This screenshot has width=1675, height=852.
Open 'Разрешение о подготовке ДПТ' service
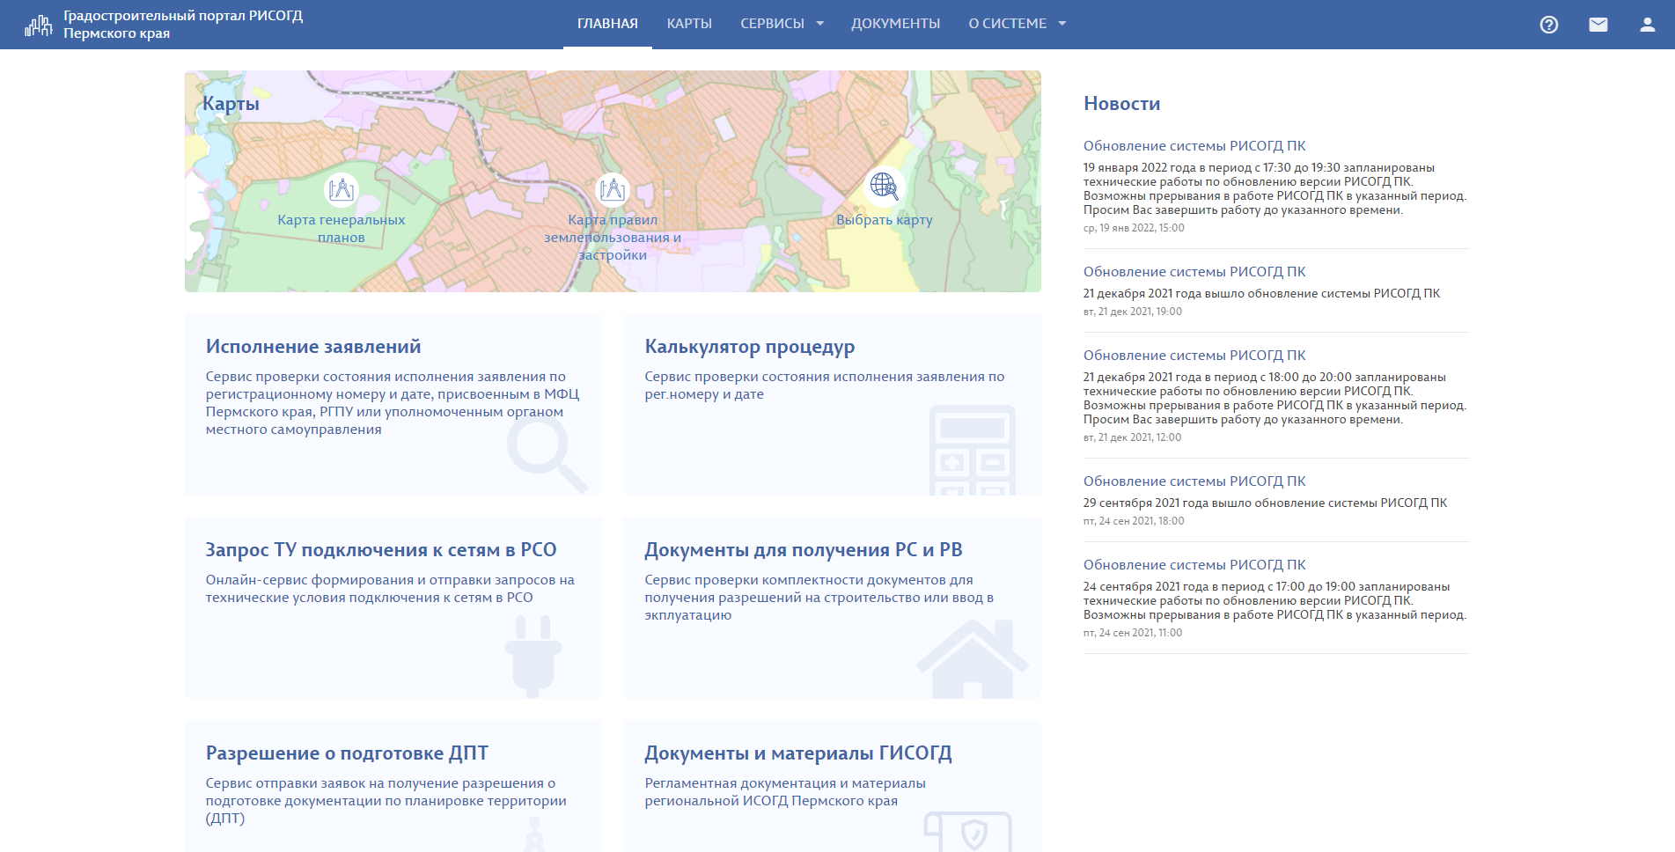pyautogui.click(x=347, y=753)
